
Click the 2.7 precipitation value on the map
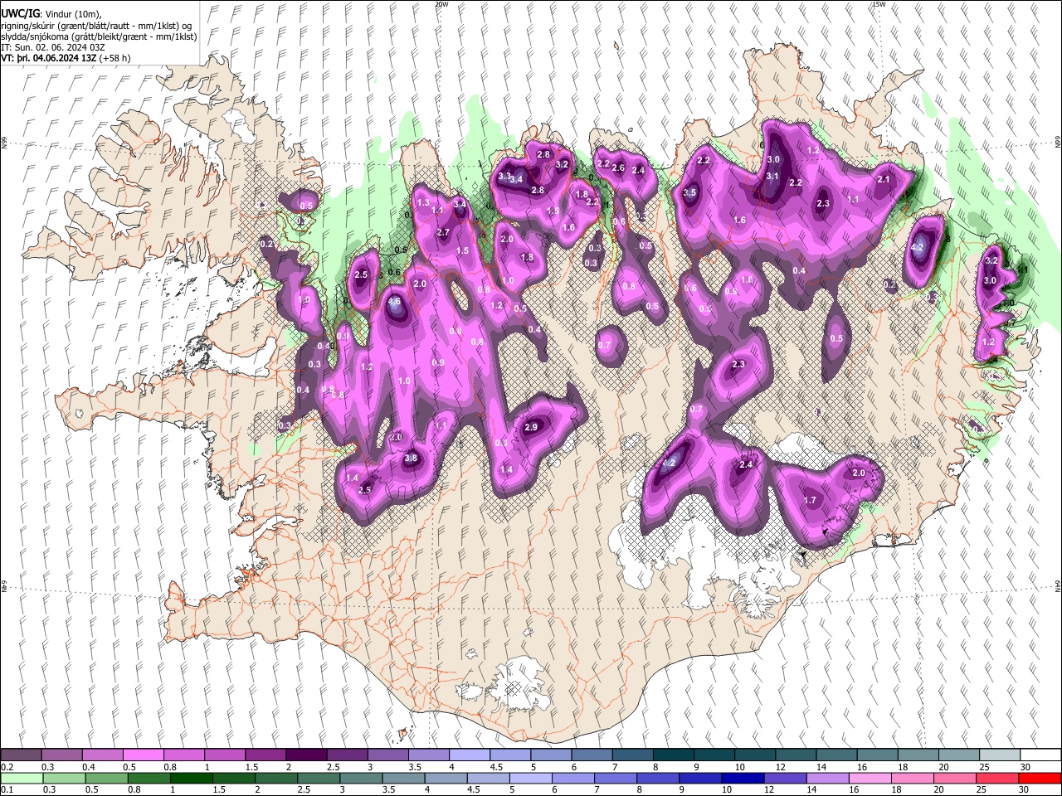click(x=442, y=233)
